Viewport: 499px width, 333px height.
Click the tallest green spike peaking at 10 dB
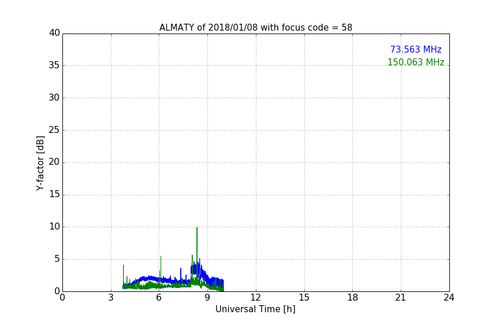[x=197, y=251]
